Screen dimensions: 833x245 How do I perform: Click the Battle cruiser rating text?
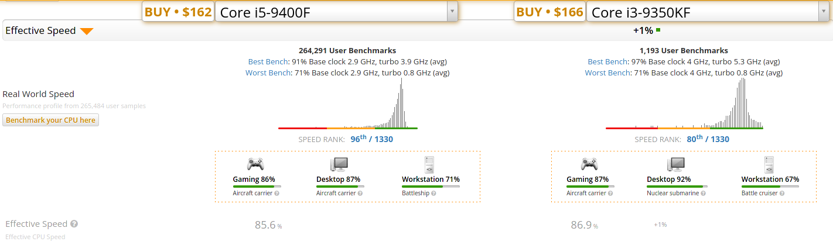759,193
